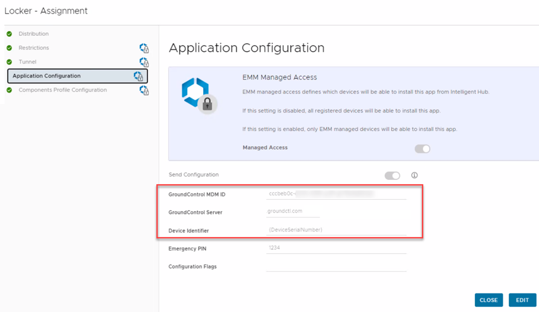Click the Configuration Flags field
The width and height of the screenshot is (539, 312).
point(336,266)
